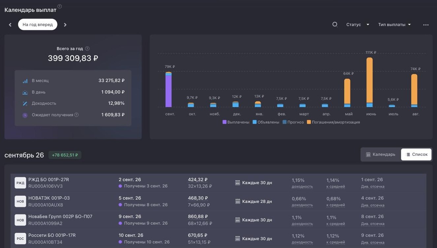Click the 860,88 ₽ payment amount
437x248 pixels.
point(198,216)
